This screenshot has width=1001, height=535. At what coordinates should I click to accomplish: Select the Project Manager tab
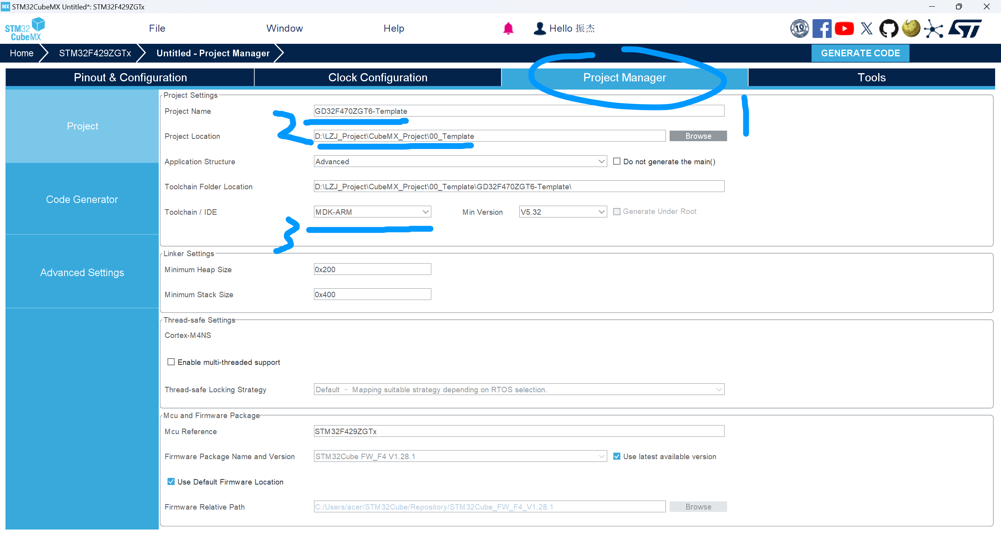click(x=624, y=77)
